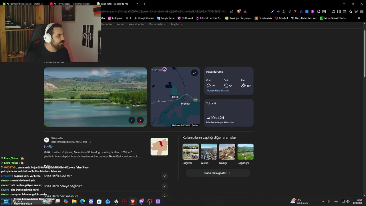This screenshot has height=206, width=366.
Task: Click the page vertical scrollbar
Action: pos(365,54)
